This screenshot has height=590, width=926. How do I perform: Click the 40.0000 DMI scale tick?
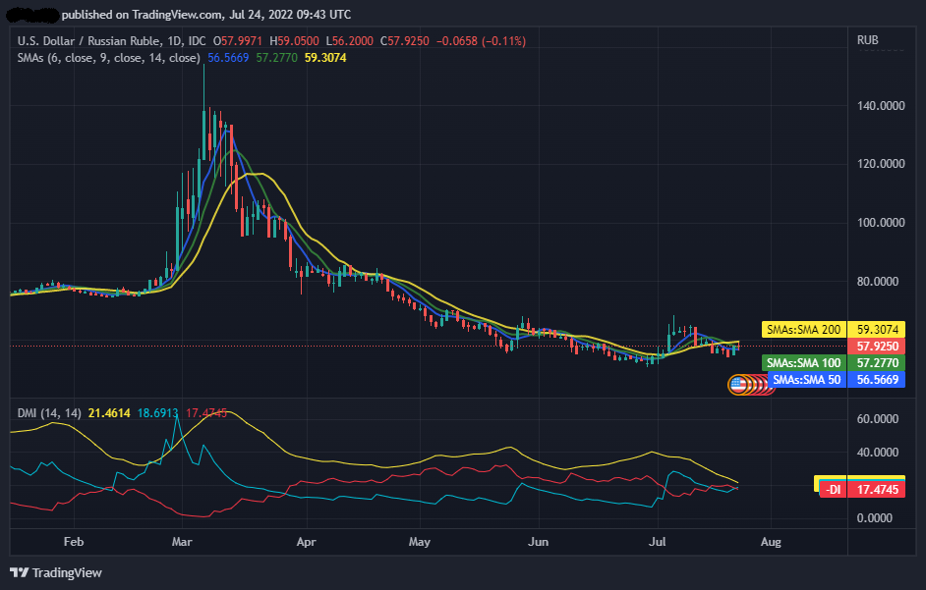pos(877,452)
